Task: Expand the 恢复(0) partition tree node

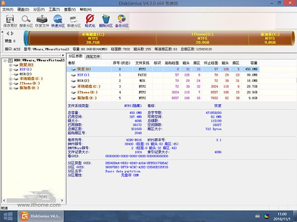Action: click(x=9, y=65)
